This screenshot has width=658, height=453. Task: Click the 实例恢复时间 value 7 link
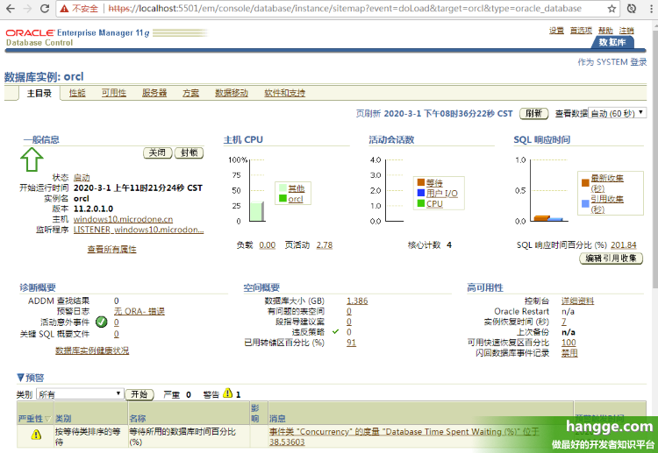tap(564, 322)
